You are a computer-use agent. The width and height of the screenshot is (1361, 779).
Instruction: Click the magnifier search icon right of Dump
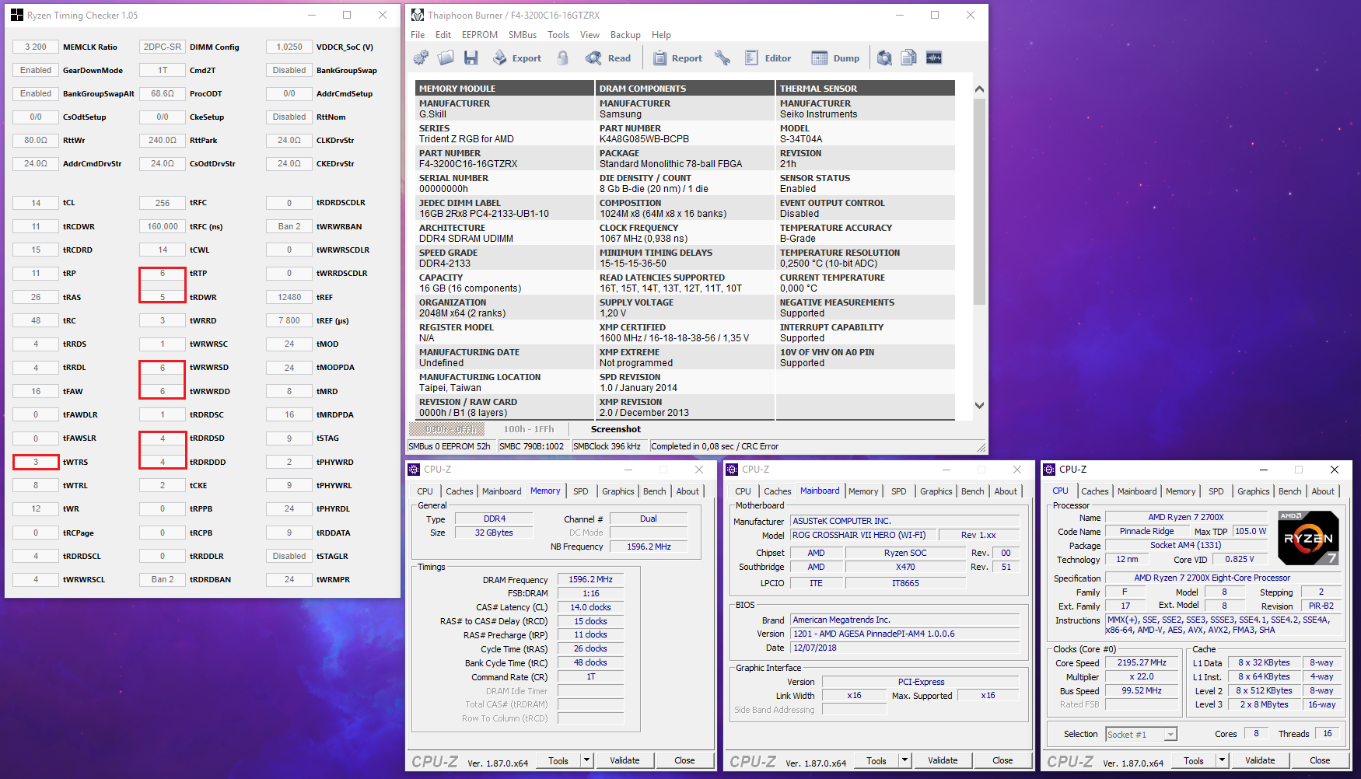click(x=884, y=58)
